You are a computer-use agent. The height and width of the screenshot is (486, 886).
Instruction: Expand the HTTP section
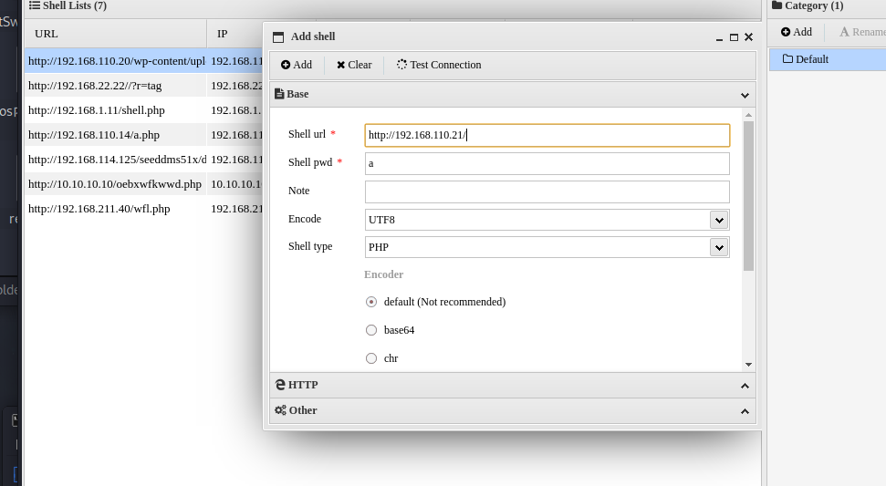(x=512, y=385)
